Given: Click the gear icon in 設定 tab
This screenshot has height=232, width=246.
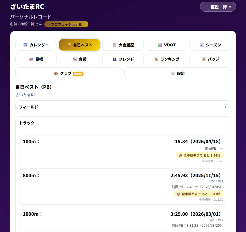Looking at the screenshot, I should 173,73.
